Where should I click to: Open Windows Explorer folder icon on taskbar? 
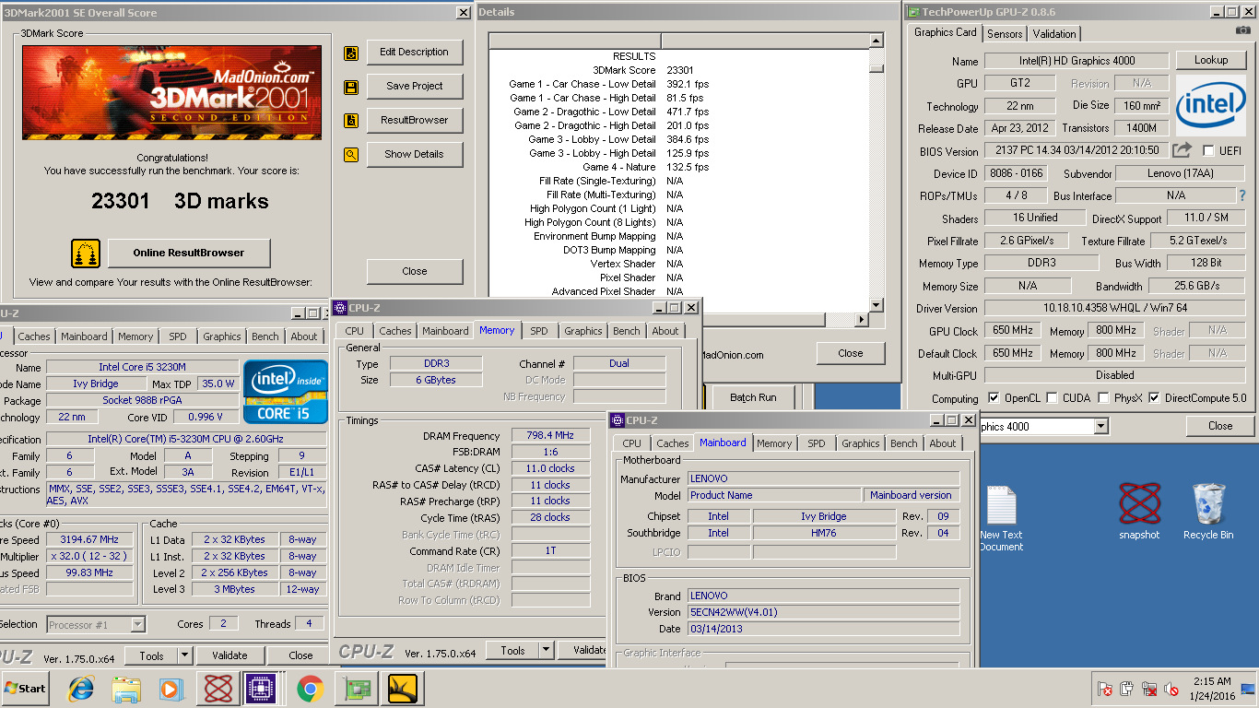pyautogui.click(x=126, y=689)
